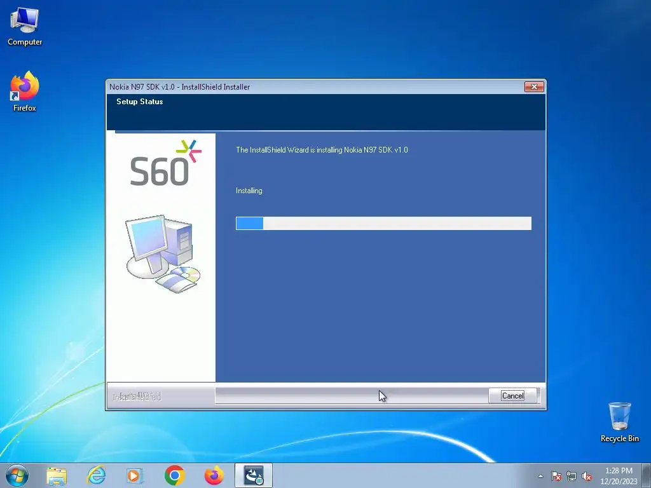
Task: Open Windows Explorer from the taskbar
Action: [x=57, y=475]
